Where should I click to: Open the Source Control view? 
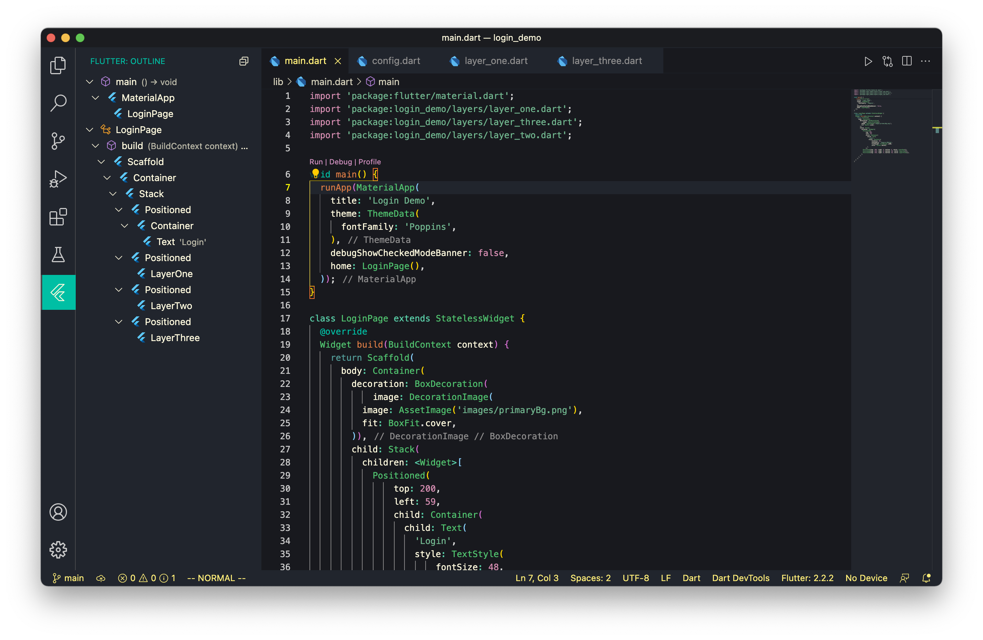[58, 141]
